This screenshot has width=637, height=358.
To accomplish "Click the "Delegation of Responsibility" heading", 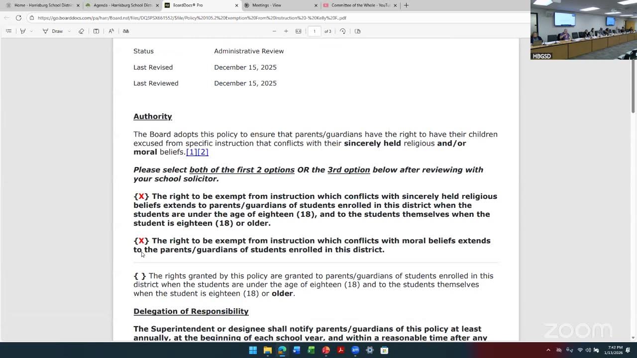I will tap(191, 311).
